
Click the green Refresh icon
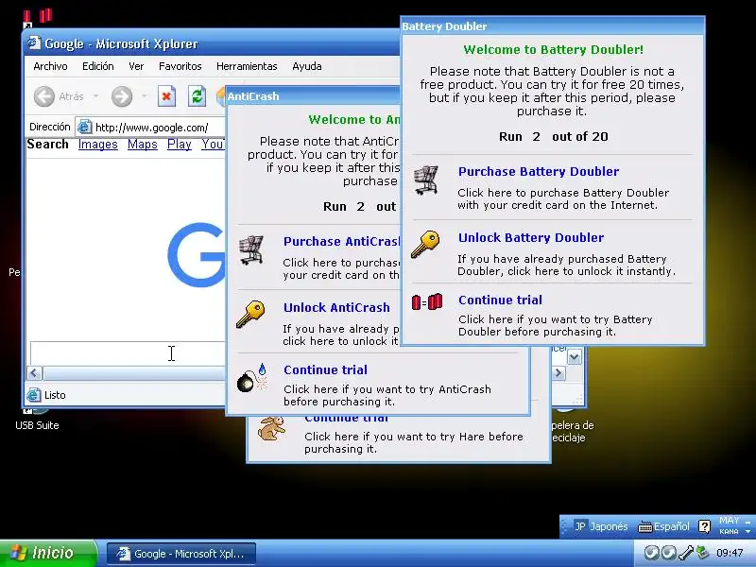197,96
